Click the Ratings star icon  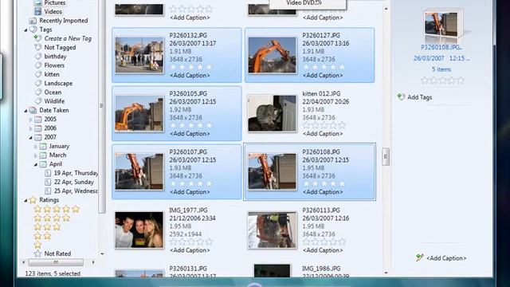(x=33, y=200)
